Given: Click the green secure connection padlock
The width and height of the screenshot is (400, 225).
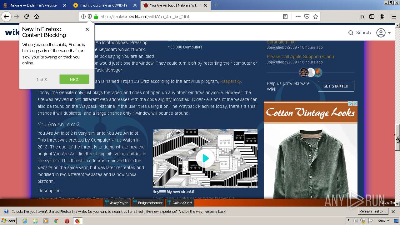Looking at the screenshot, I should [96, 17].
